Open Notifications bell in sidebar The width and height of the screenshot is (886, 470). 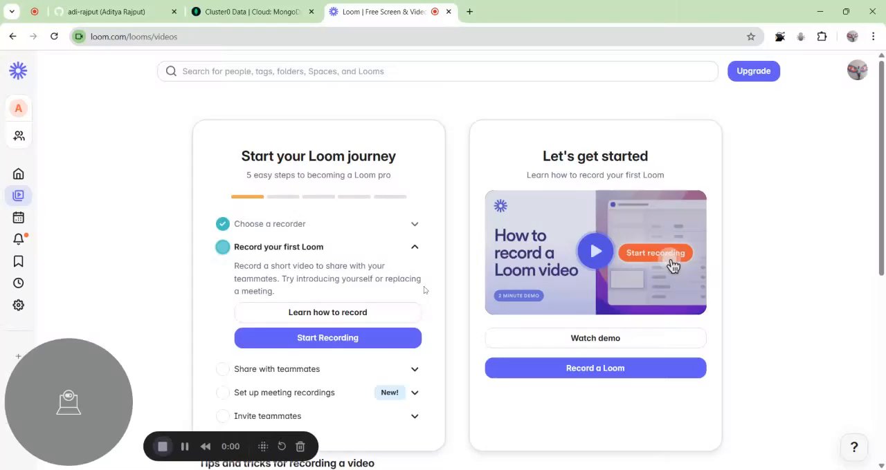[x=19, y=239]
